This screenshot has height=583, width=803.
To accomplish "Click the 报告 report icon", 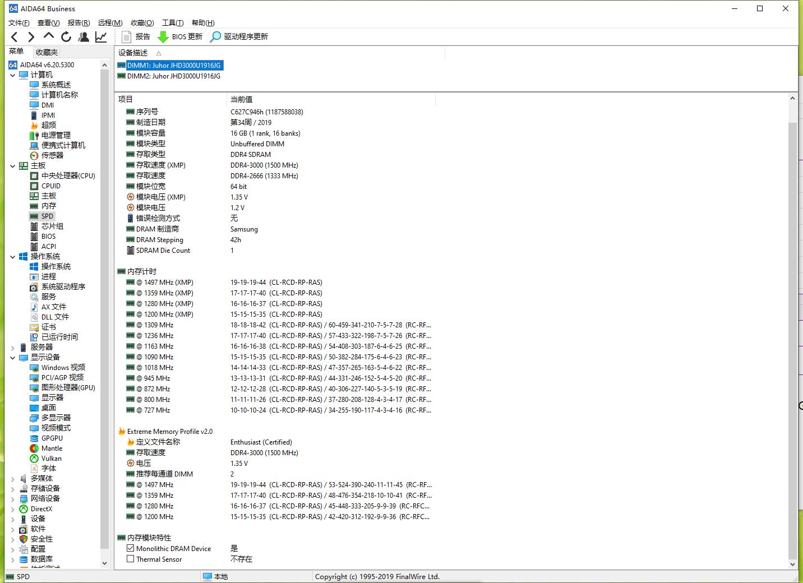I will pyautogui.click(x=127, y=37).
